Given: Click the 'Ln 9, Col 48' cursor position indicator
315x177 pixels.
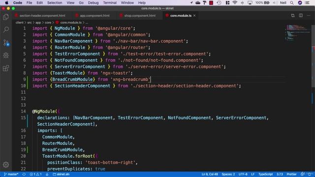Looking at the screenshot, I should click(210, 174).
